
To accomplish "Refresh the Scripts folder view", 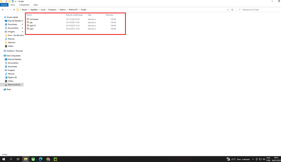I will pyautogui.click(x=232, y=10).
